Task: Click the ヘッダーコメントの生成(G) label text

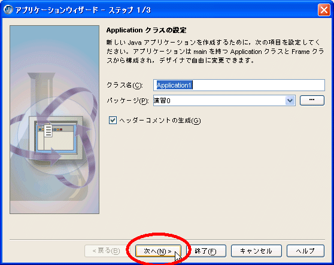Action: coord(160,121)
